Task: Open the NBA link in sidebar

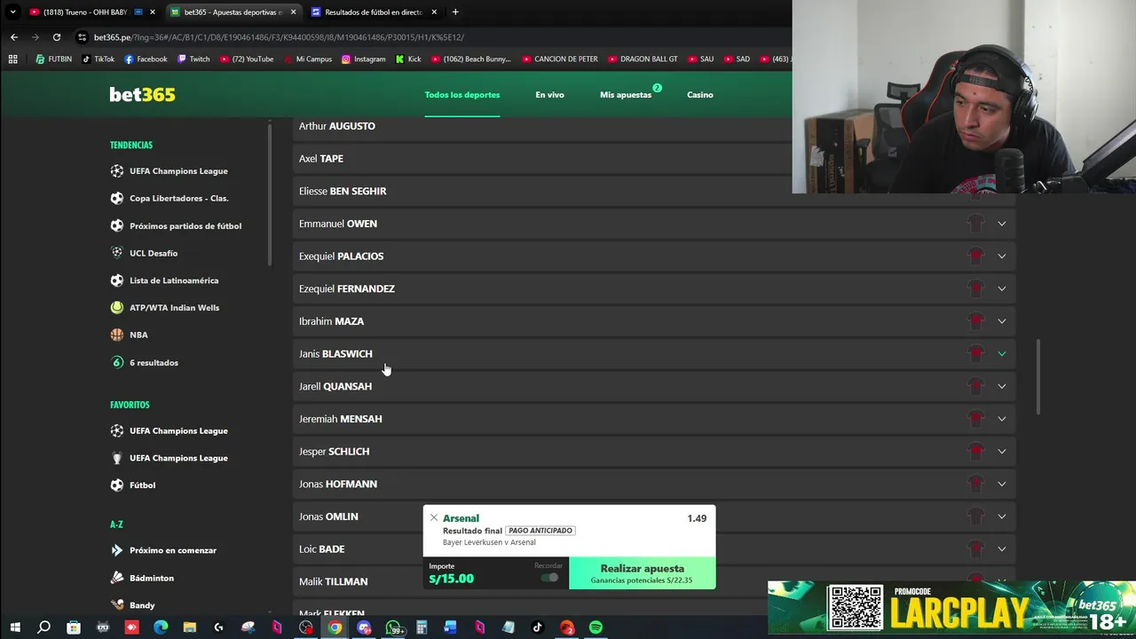Action: pos(138,335)
